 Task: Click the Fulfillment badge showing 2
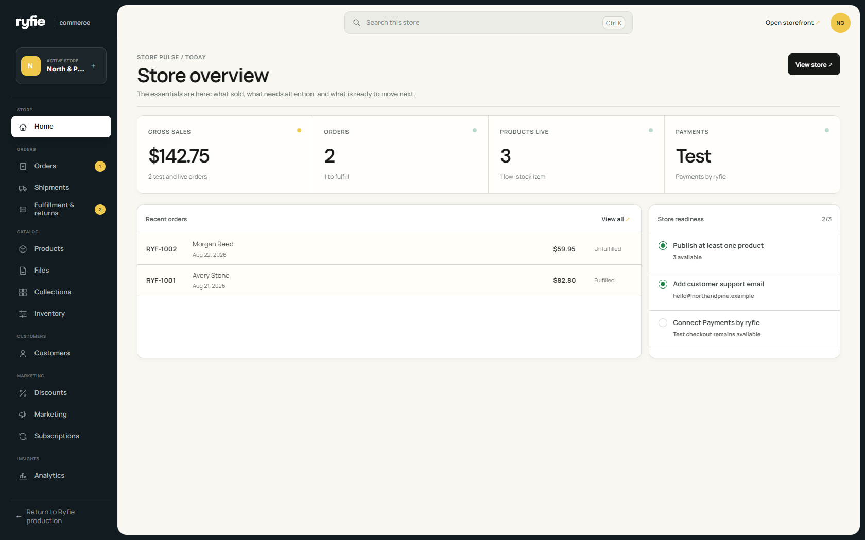tap(100, 209)
